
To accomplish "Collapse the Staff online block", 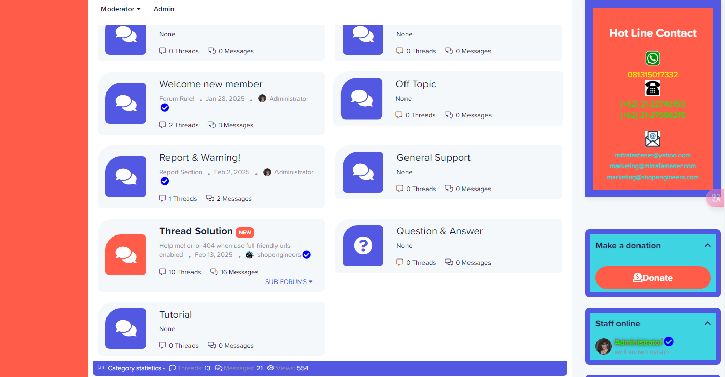I will [707, 324].
